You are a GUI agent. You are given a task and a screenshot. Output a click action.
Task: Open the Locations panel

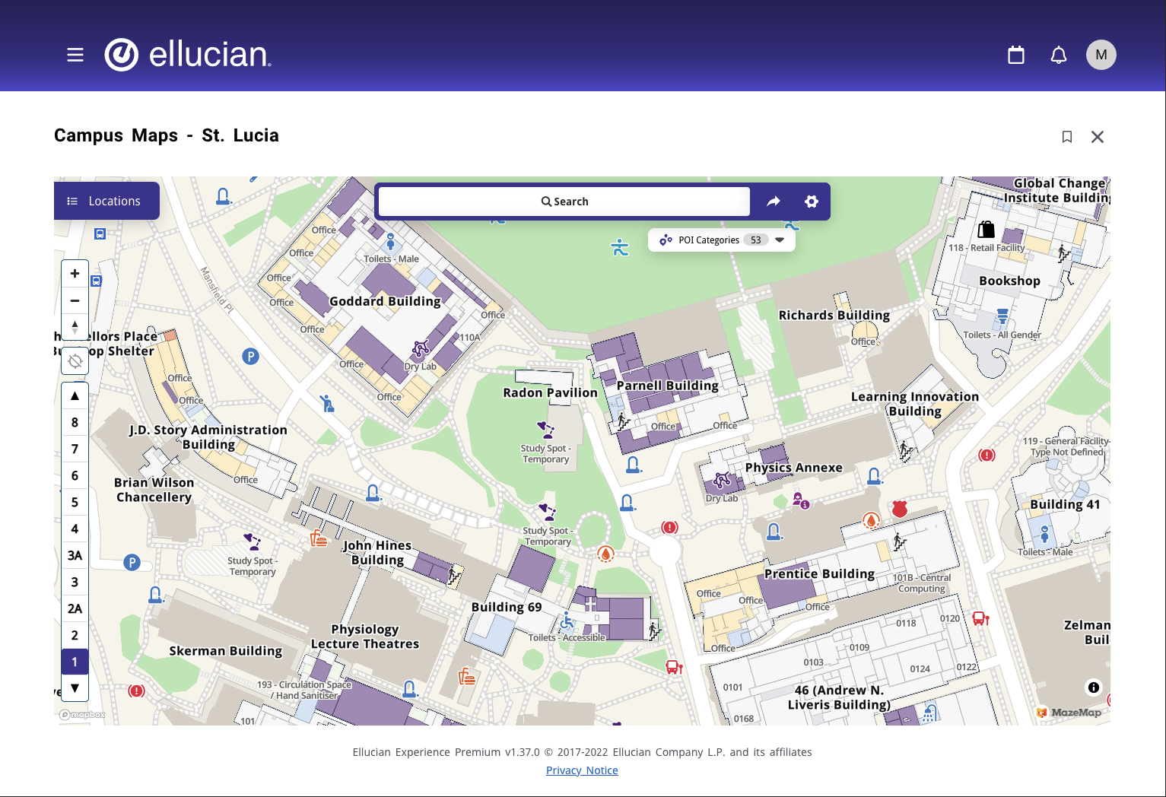106,200
